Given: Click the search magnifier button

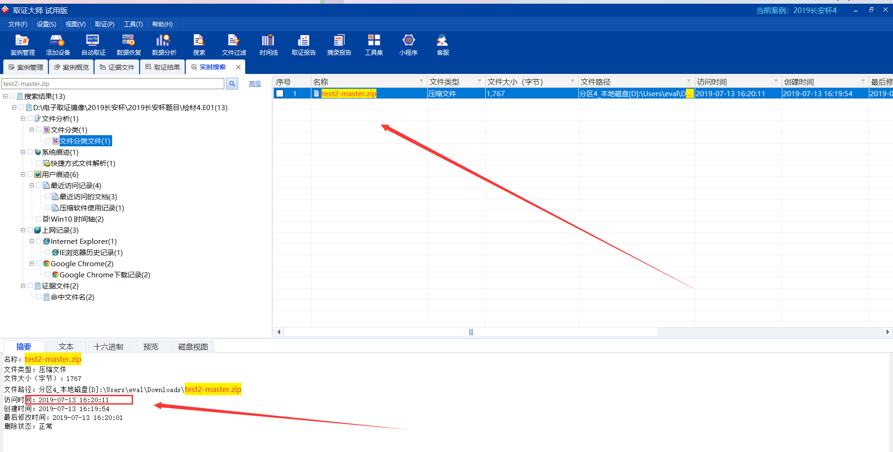Looking at the screenshot, I should pos(232,84).
